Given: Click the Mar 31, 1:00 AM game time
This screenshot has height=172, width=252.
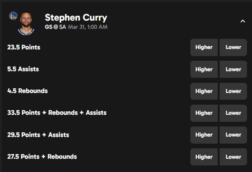Looking at the screenshot, I should (88, 27).
